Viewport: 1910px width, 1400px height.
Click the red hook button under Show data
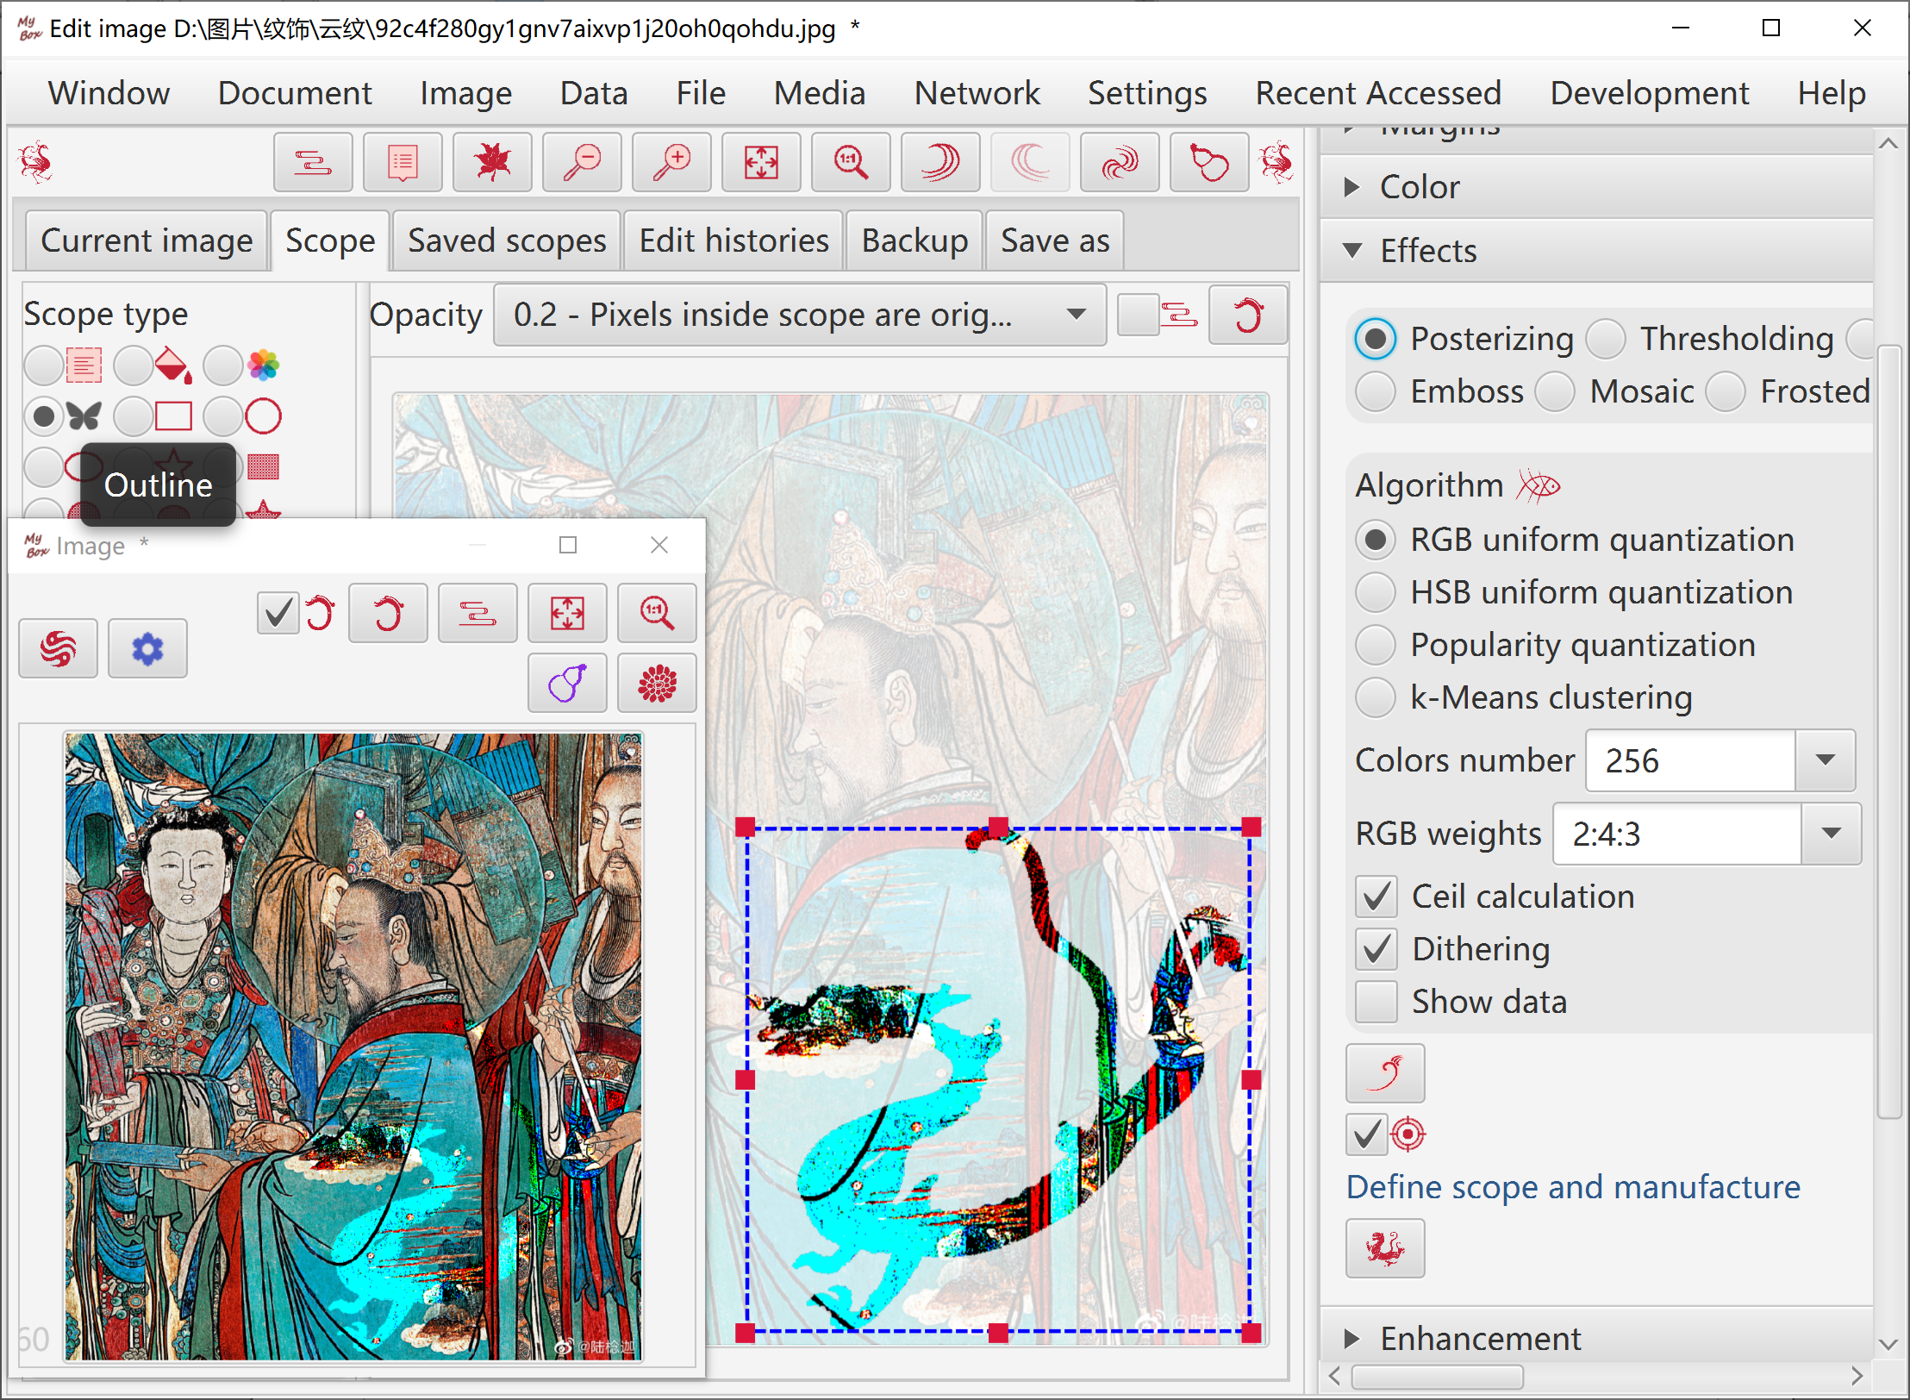pos(1385,1073)
